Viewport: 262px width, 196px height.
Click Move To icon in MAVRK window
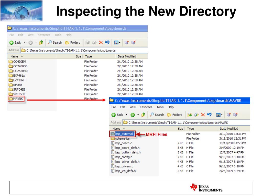pos(190,115)
